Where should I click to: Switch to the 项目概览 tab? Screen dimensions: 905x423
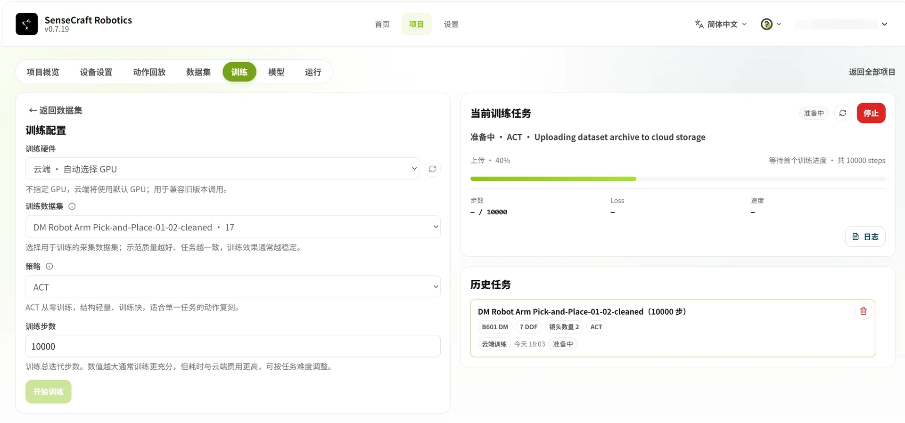click(x=42, y=72)
